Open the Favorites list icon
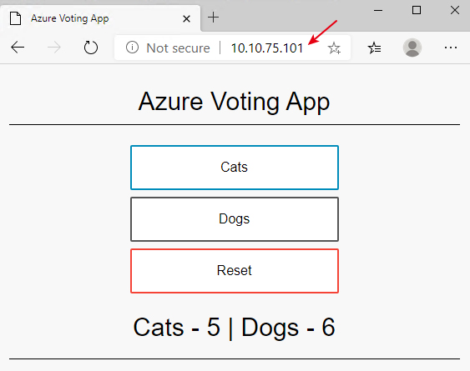 [x=374, y=48]
